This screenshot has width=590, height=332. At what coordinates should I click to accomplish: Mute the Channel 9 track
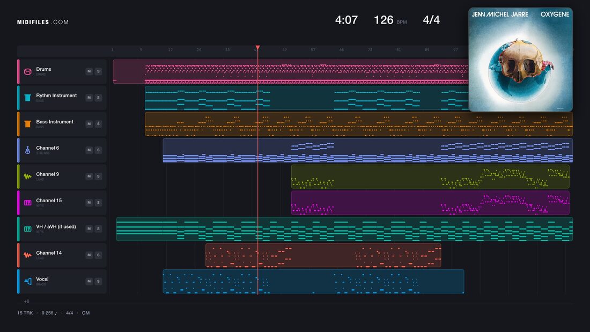(x=89, y=176)
